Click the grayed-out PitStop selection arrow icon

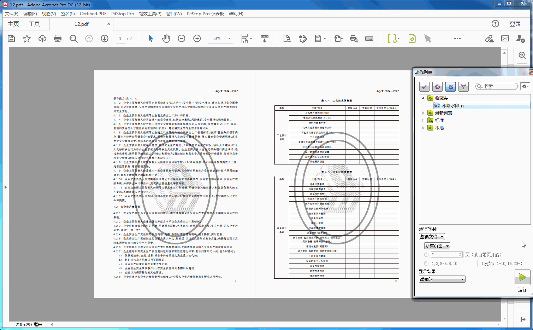(x=428, y=39)
